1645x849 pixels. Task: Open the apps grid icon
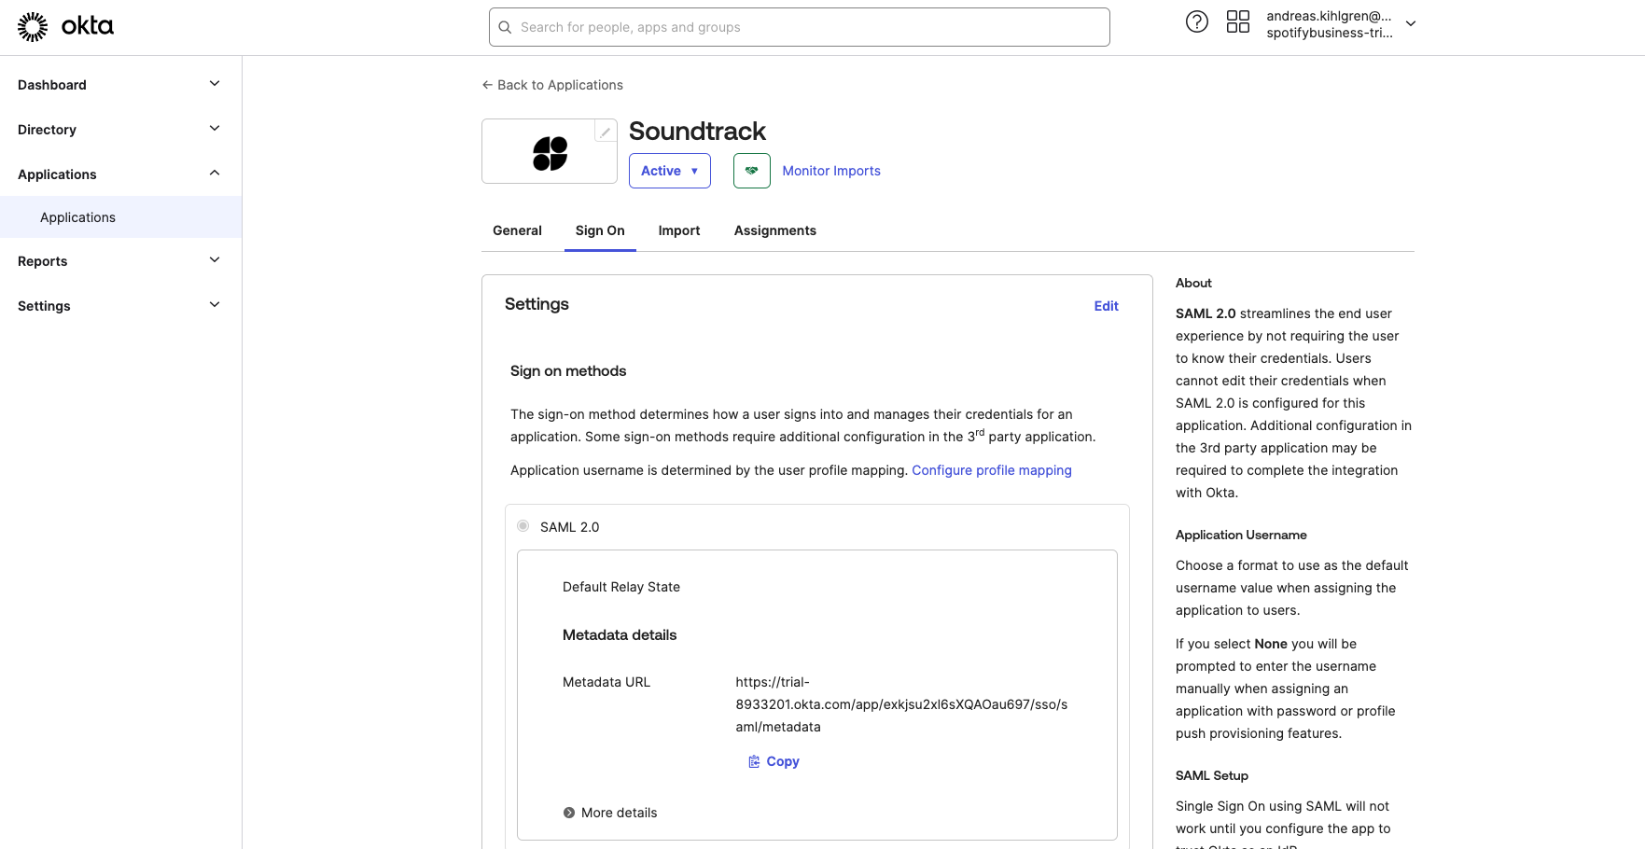(x=1238, y=21)
